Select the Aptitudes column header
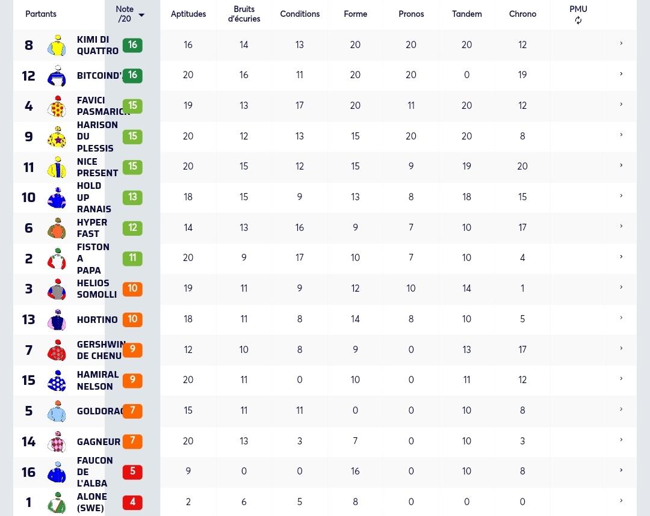The image size is (650, 516). click(188, 14)
